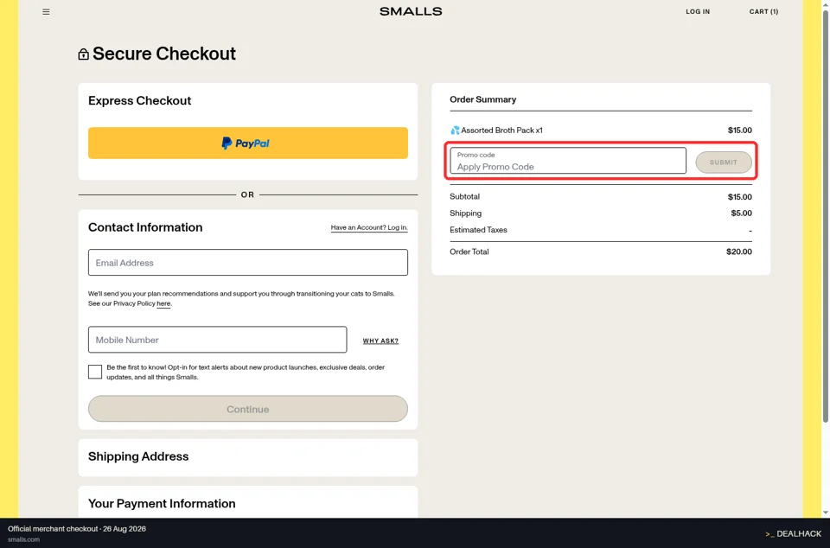Expand the Shipping Address section

click(x=248, y=457)
